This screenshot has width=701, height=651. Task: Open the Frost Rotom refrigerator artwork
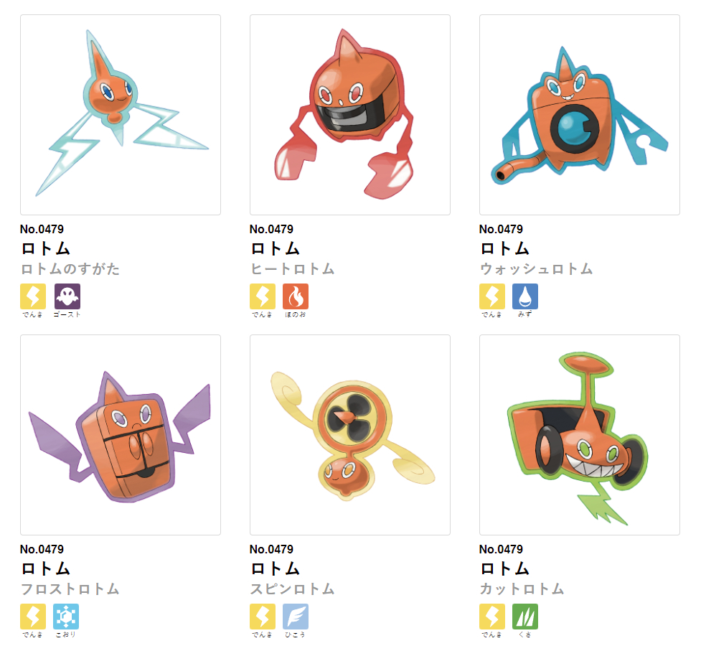tap(121, 434)
